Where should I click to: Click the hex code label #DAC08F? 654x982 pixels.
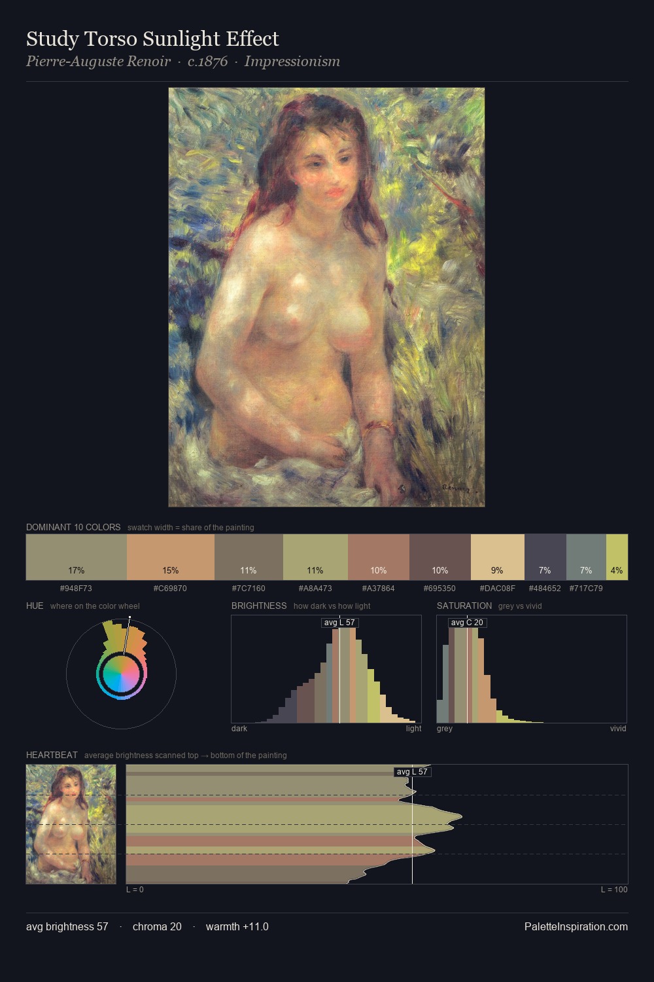498,589
